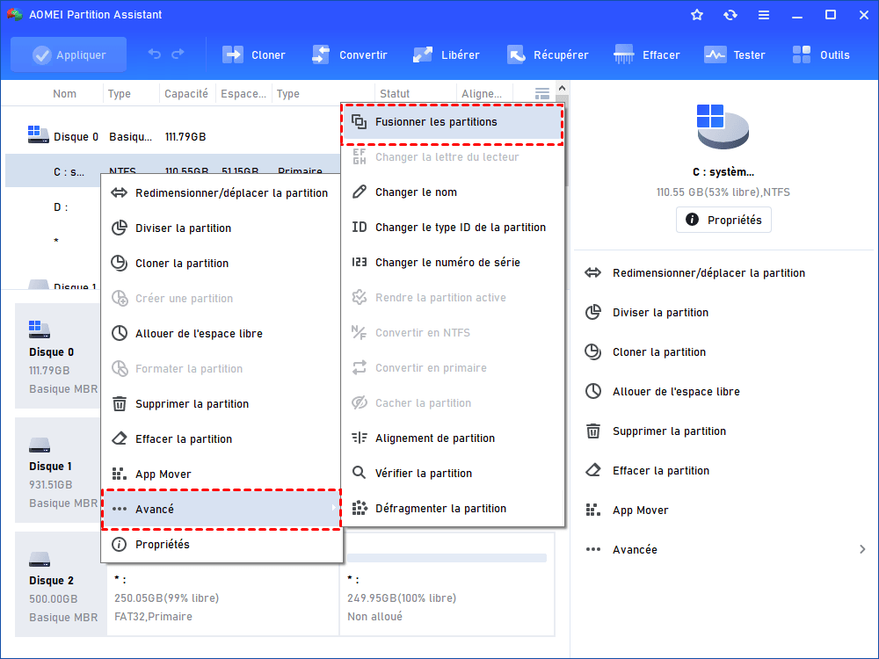The height and width of the screenshot is (659, 879).
Task: Choose Propriétés in context menu
Action: point(221,544)
